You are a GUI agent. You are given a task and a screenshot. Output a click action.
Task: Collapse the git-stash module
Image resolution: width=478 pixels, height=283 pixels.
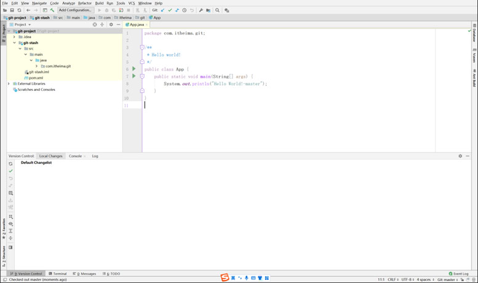point(14,43)
